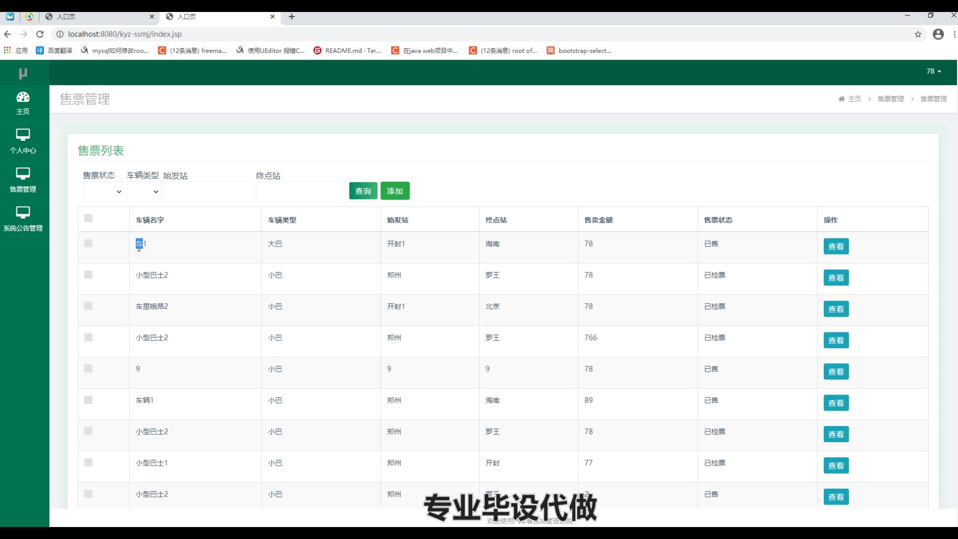Open the browser profile avatar icon
This screenshot has height=539, width=958.
click(938, 34)
